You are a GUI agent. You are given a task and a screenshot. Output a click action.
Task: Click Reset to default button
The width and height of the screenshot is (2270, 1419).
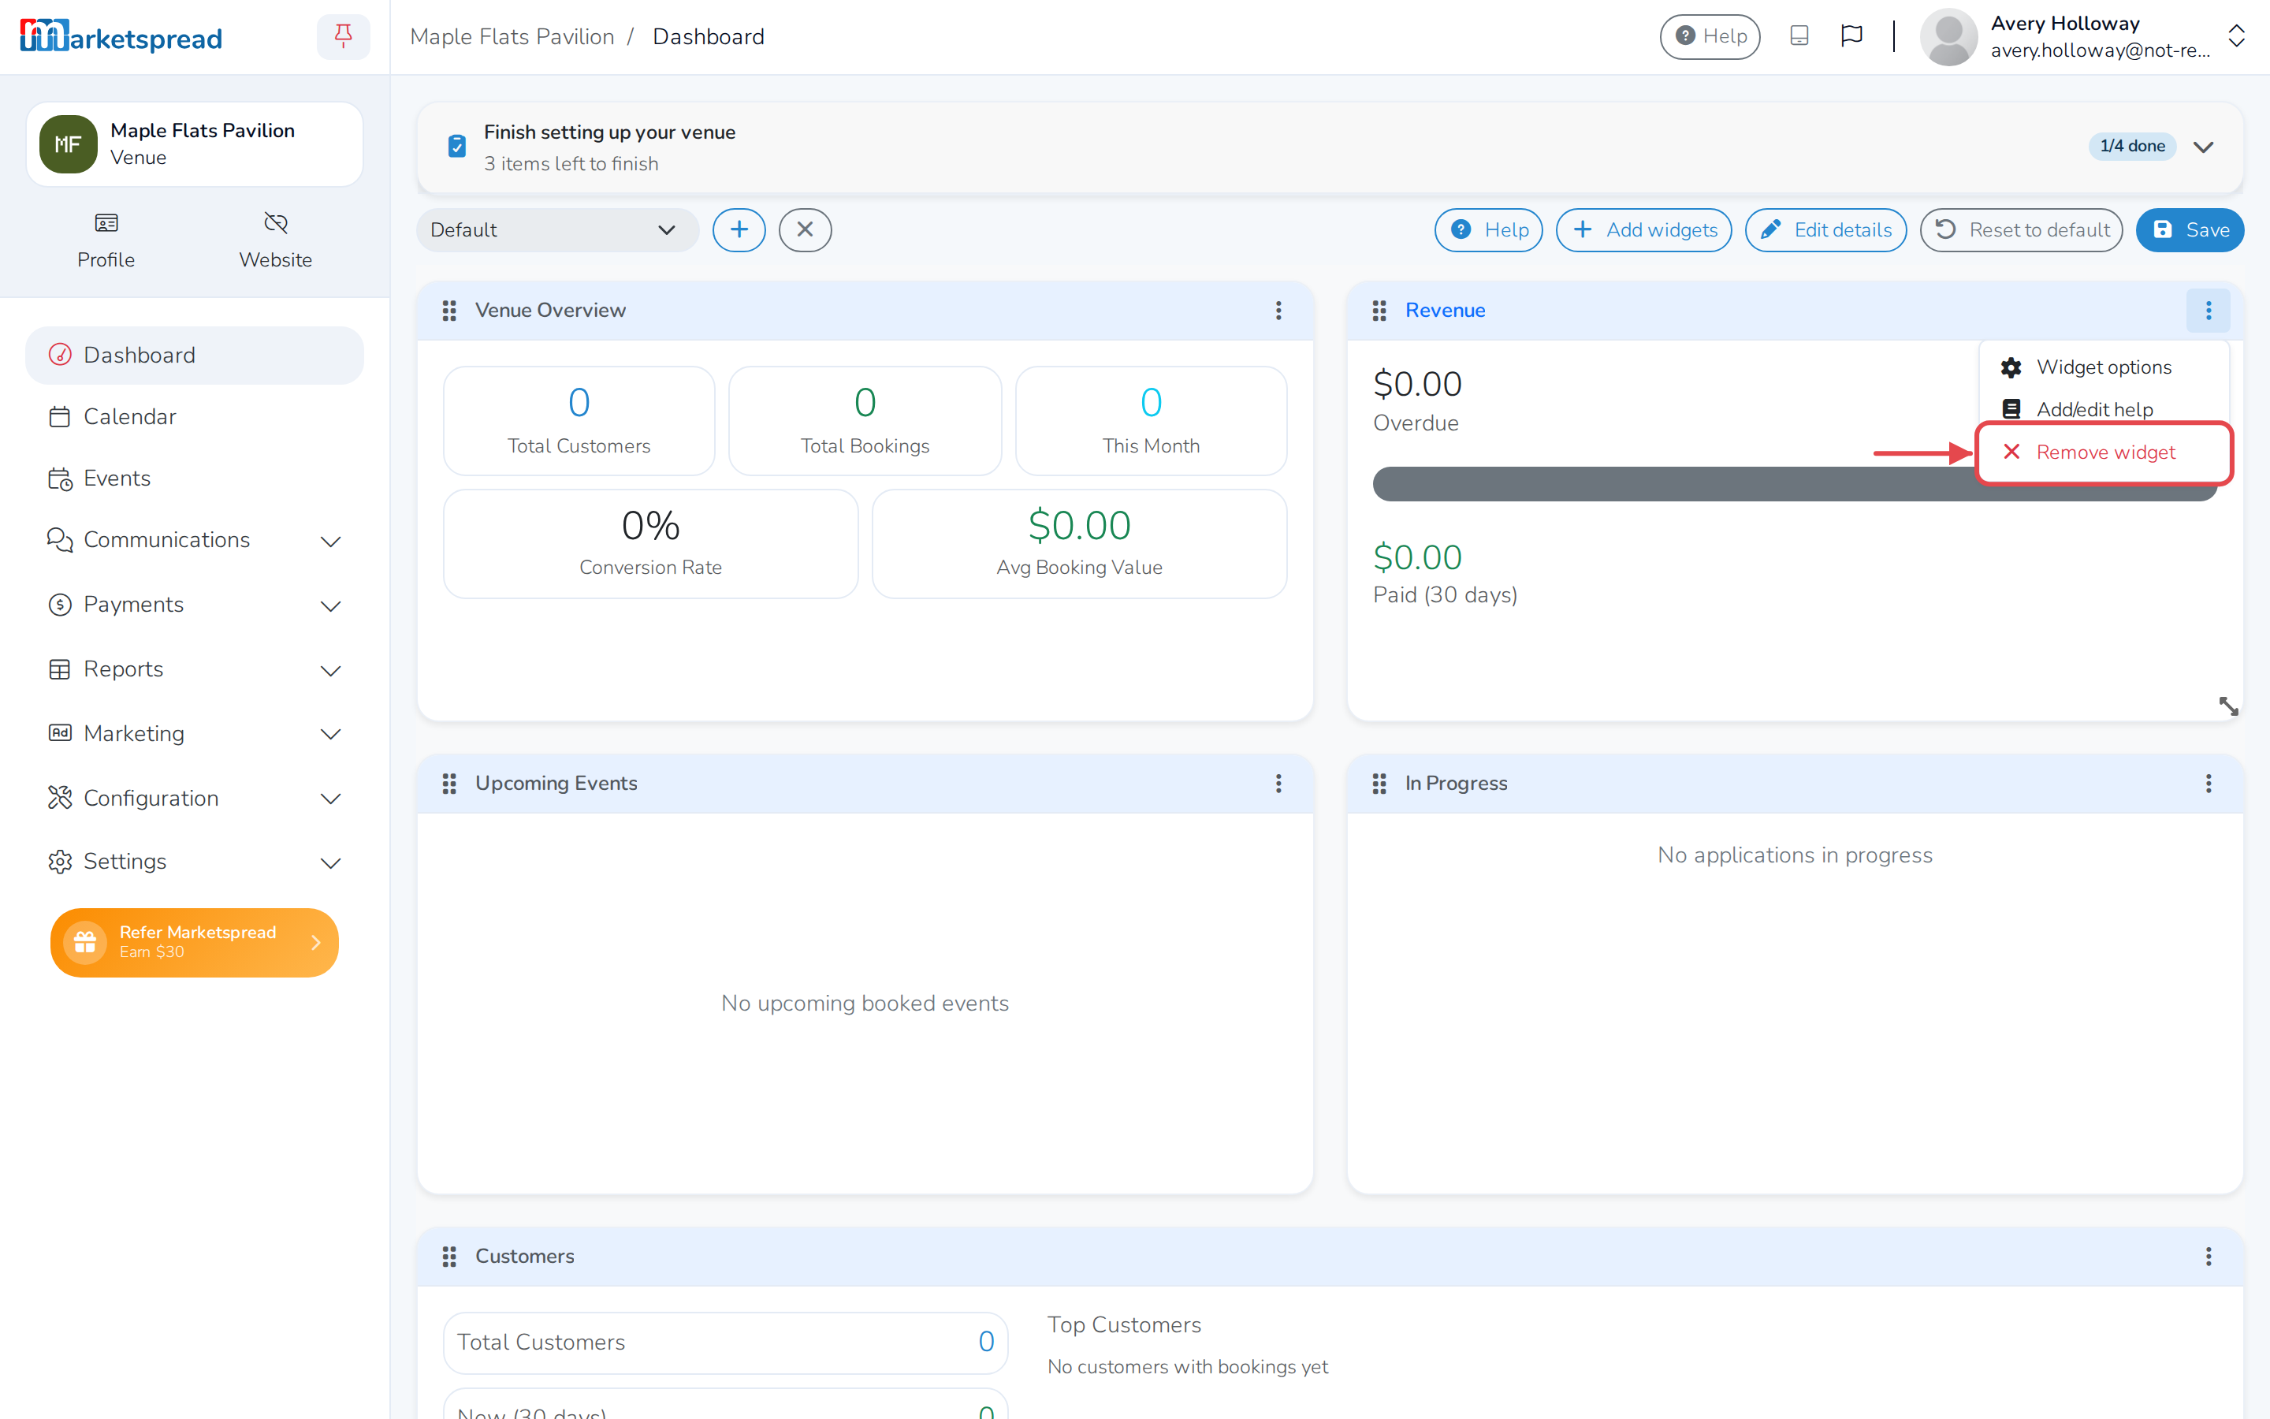(x=2020, y=230)
